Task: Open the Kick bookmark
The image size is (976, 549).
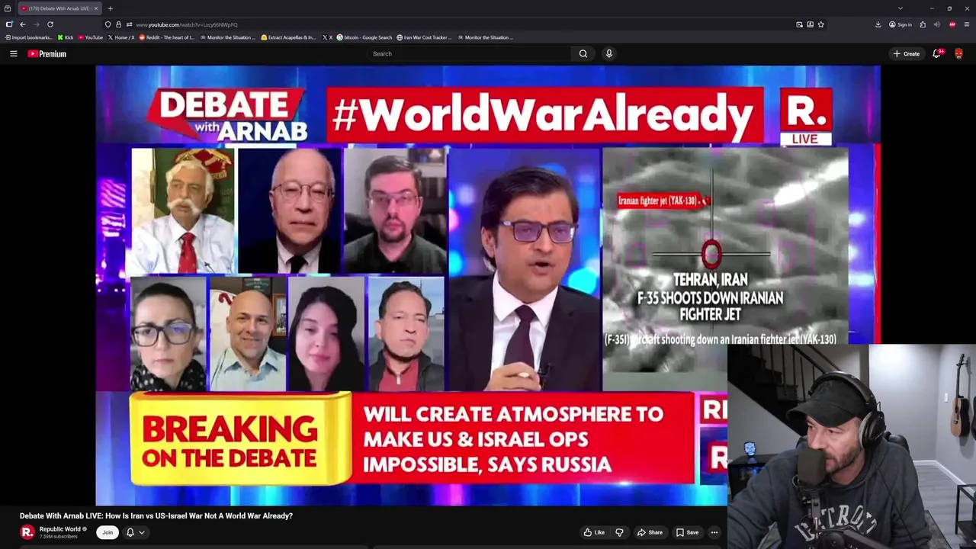Action: [x=66, y=37]
